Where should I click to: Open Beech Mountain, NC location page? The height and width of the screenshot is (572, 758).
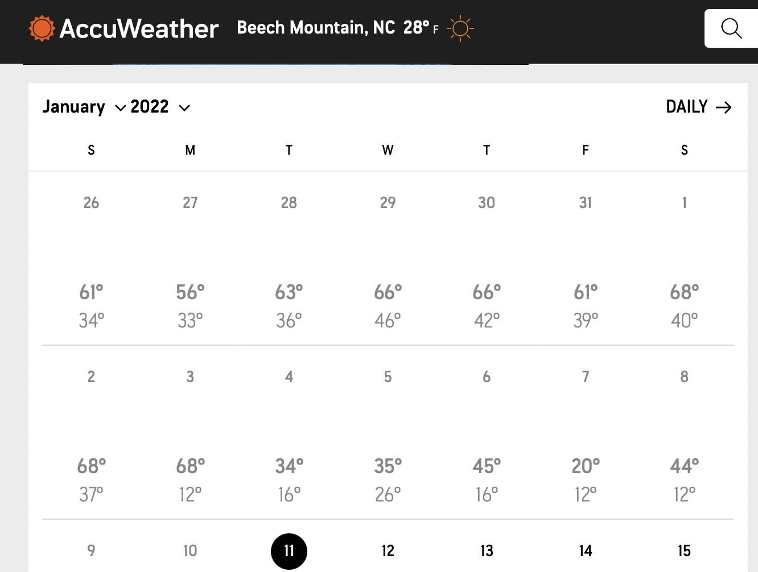pos(315,27)
